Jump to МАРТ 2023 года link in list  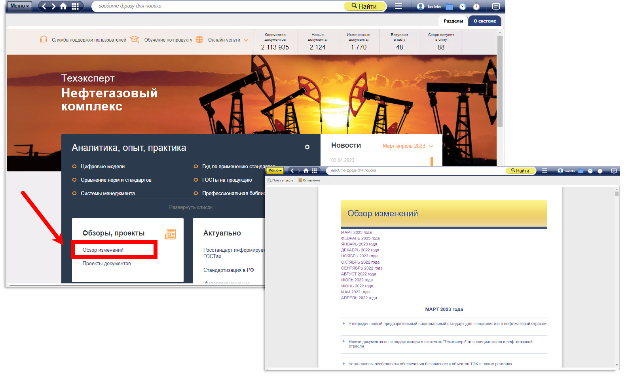point(356,232)
